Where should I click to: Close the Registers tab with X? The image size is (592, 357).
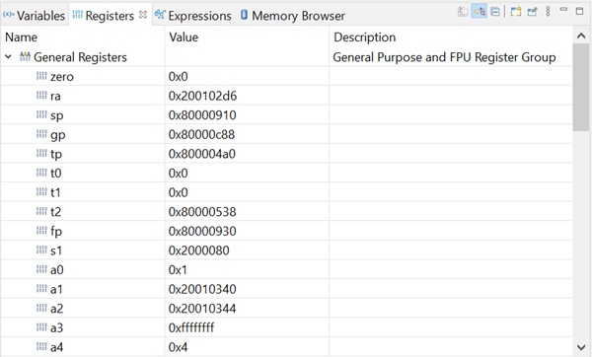[x=143, y=15]
